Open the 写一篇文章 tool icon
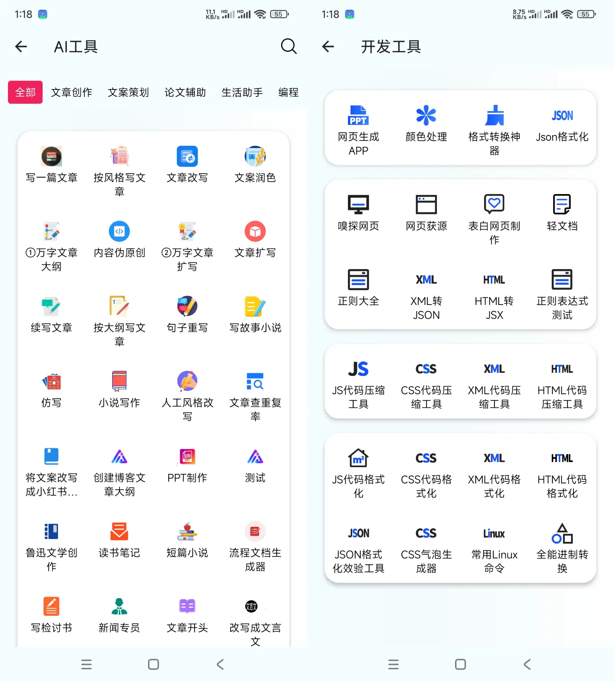 point(51,156)
